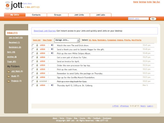Play audio for the Tim and Erick jott
The width and height of the screenshot is (164, 123).
52,45
